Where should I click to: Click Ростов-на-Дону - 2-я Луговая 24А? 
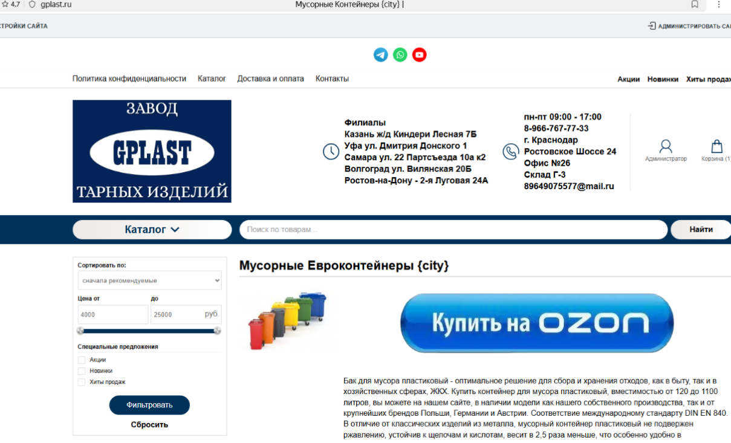pos(416,180)
